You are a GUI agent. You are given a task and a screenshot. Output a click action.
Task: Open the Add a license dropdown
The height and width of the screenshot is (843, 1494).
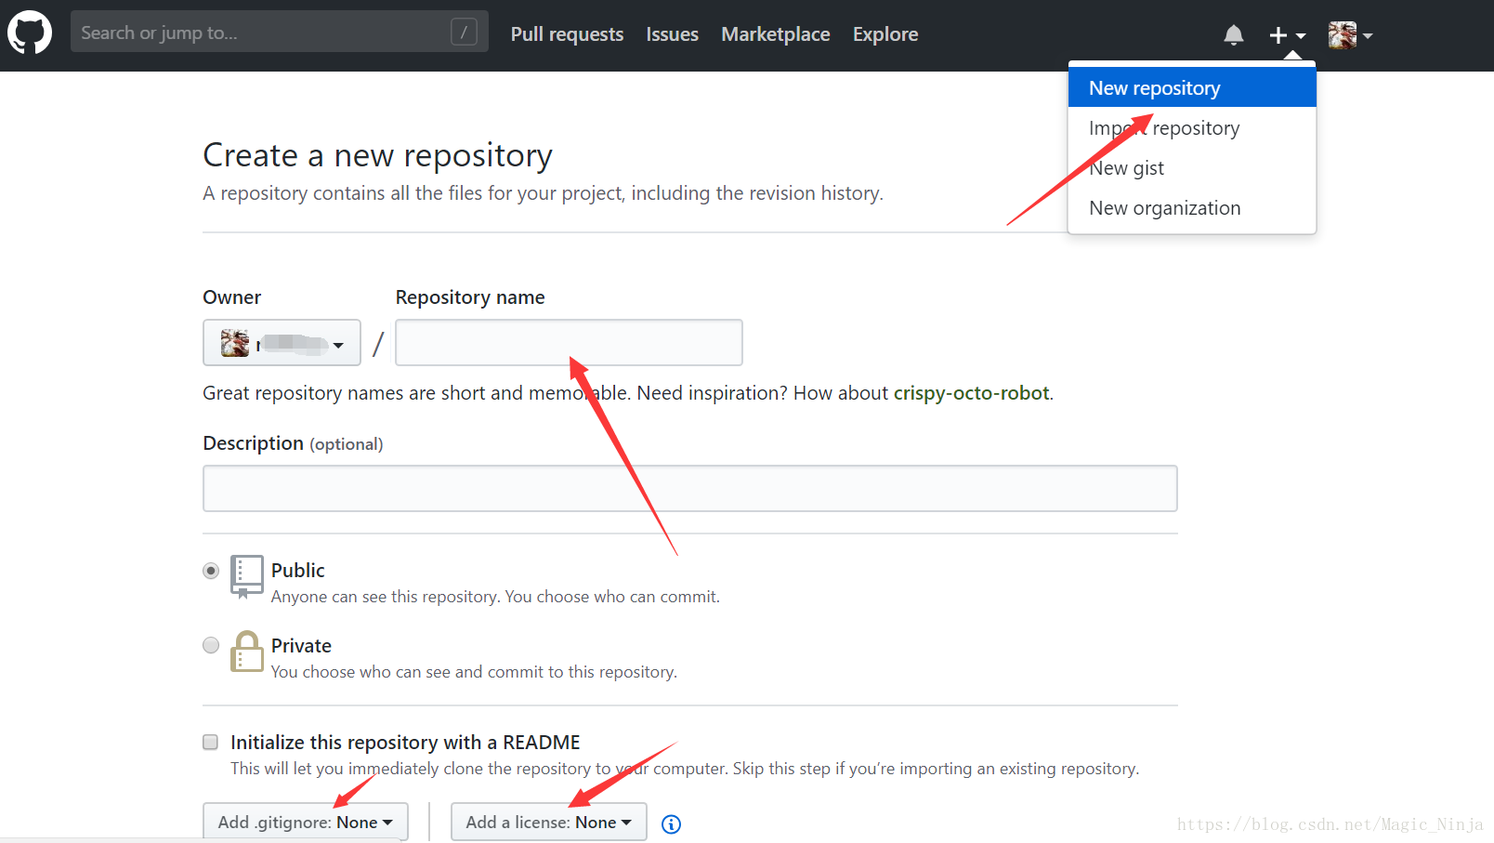click(x=549, y=822)
